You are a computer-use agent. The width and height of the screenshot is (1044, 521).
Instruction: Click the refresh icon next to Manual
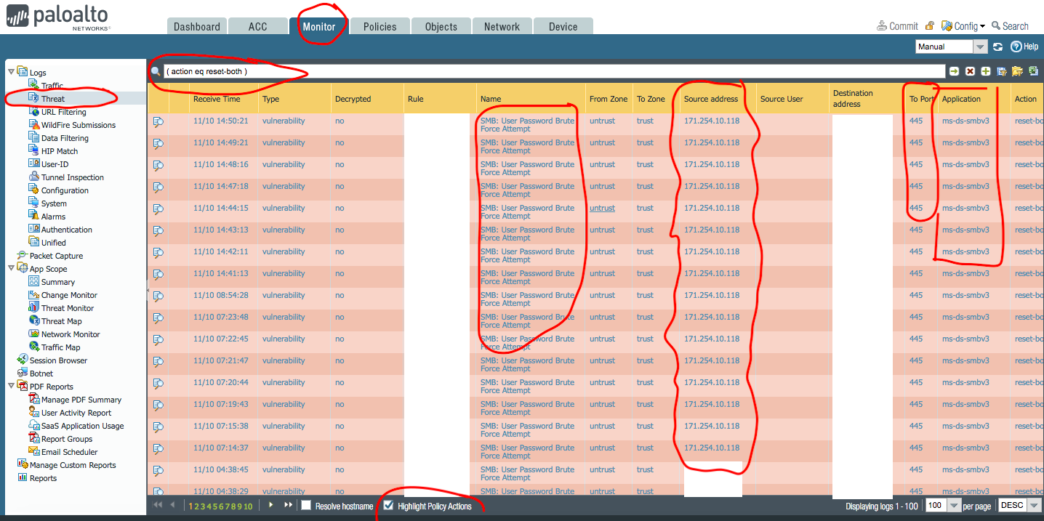pyautogui.click(x=997, y=47)
